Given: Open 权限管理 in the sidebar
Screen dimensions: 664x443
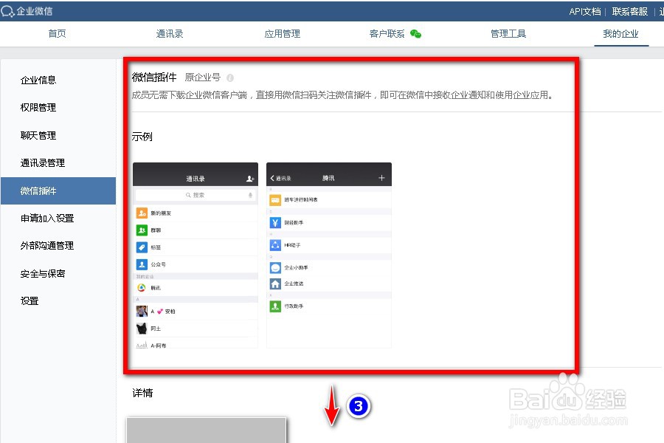Looking at the screenshot, I should [x=38, y=107].
